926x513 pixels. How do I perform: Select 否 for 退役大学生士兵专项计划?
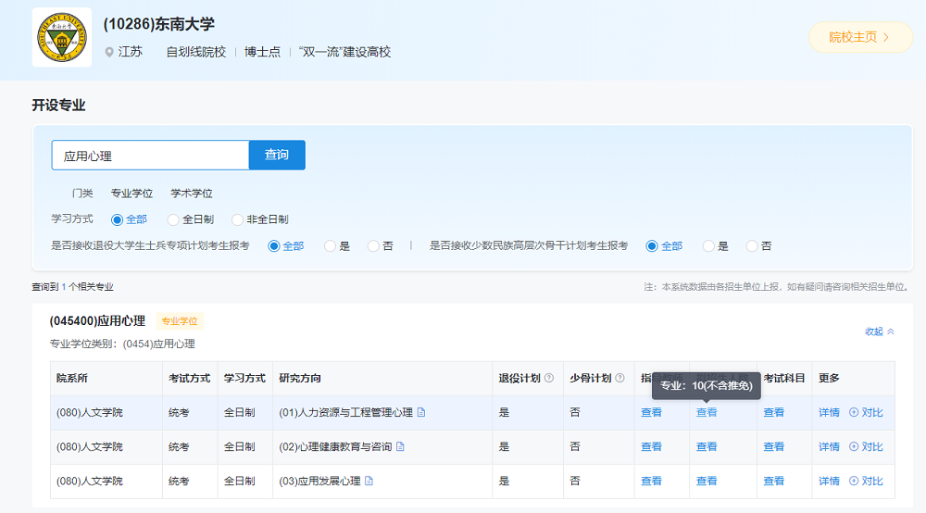(373, 246)
